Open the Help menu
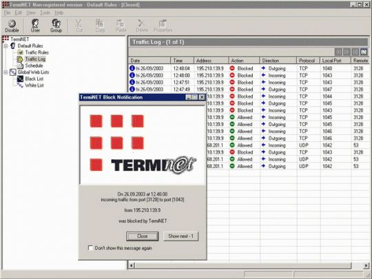Screen dimensions: 372x279 click(x=59, y=13)
